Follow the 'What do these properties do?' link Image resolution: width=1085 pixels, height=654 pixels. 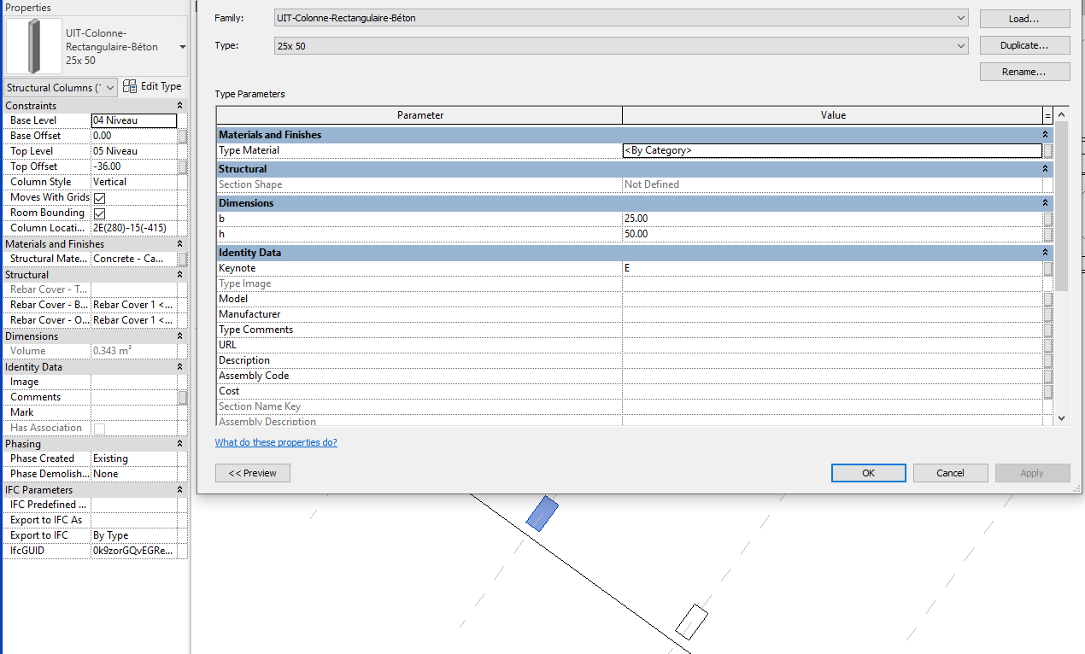click(276, 441)
